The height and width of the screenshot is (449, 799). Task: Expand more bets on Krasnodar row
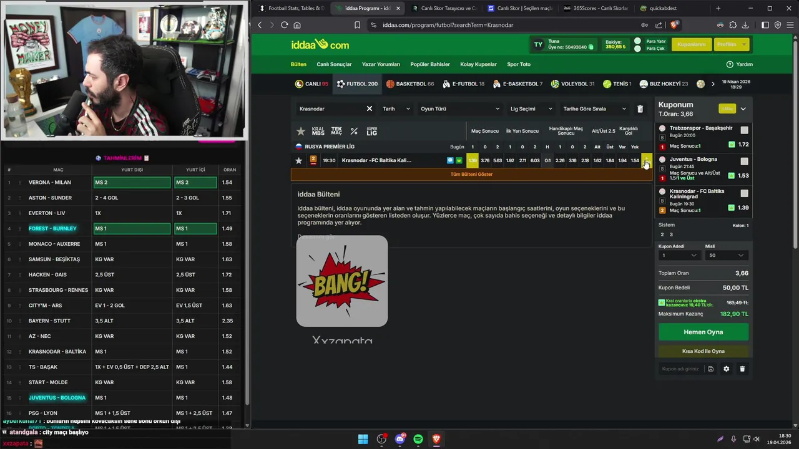pyautogui.click(x=647, y=160)
